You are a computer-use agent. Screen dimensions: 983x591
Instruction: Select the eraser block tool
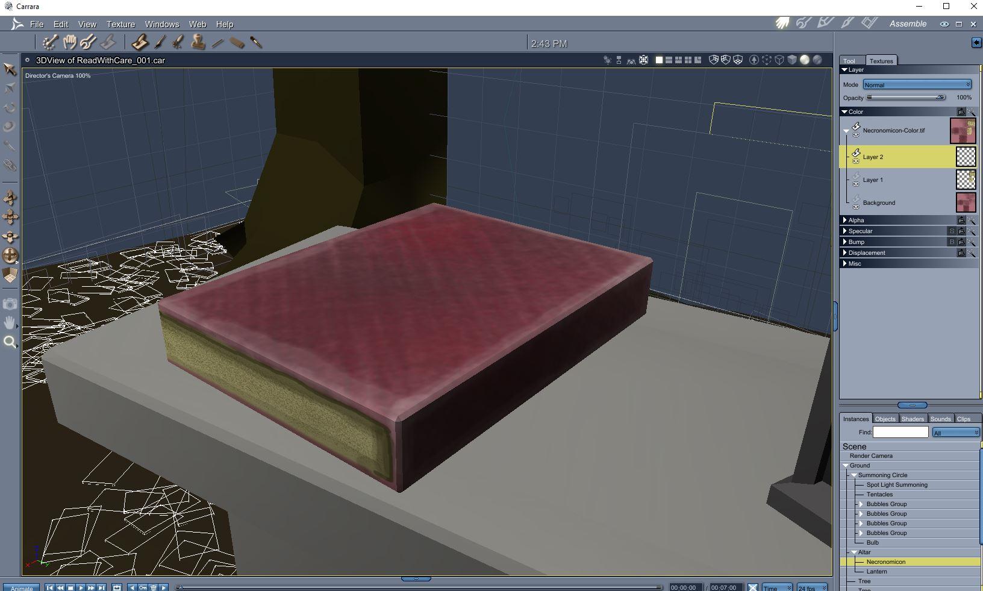(237, 42)
